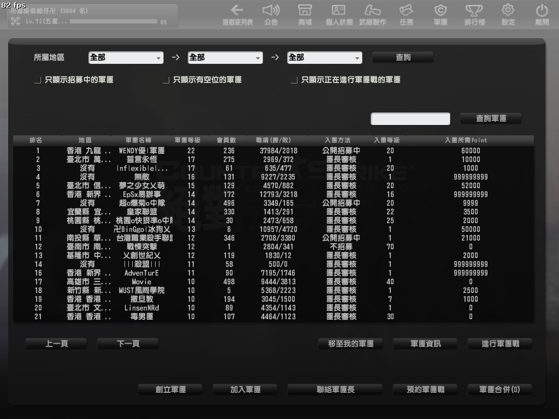Image resolution: width=559 pixels, height=419 pixels.
Task: Open missions (任務) icon
Action: 406,14
